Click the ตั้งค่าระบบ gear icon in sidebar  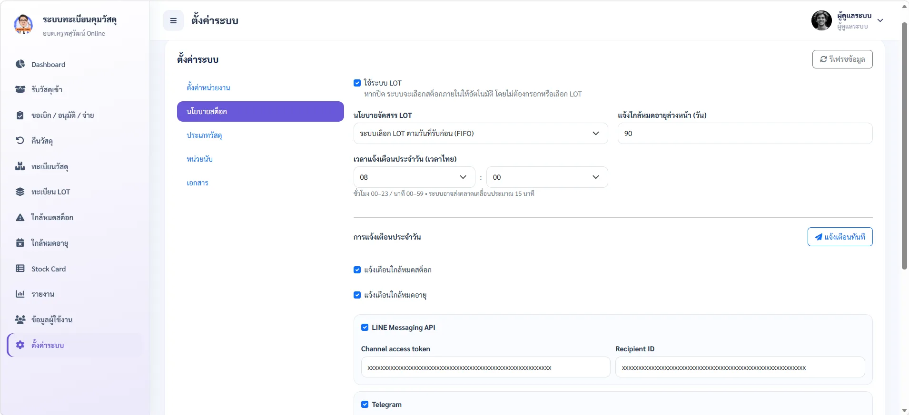tap(20, 345)
